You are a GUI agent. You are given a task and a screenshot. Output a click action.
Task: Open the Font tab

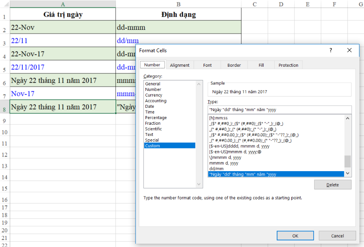[x=207, y=65]
